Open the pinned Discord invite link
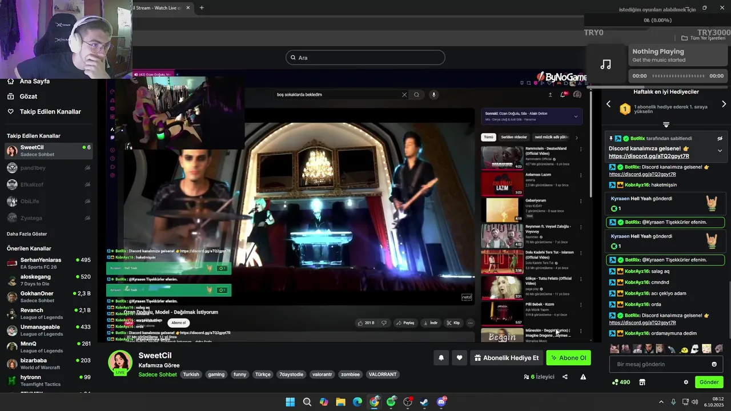This screenshot has width=731, height=411. (649, 156)
